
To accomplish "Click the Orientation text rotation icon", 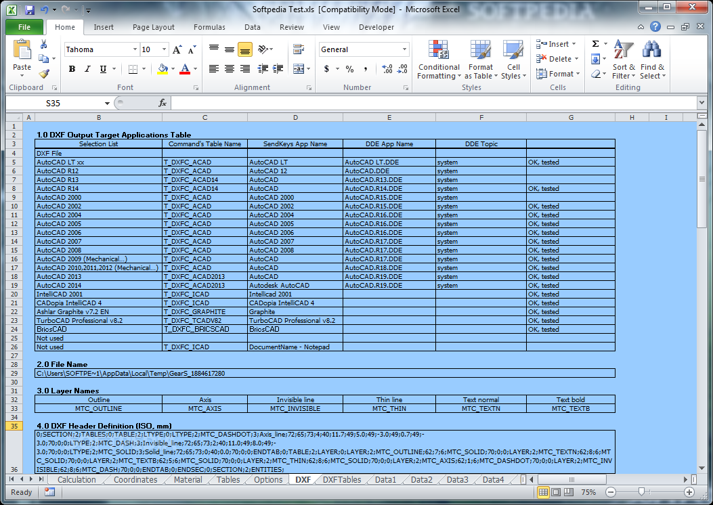I will pos(263,49).
